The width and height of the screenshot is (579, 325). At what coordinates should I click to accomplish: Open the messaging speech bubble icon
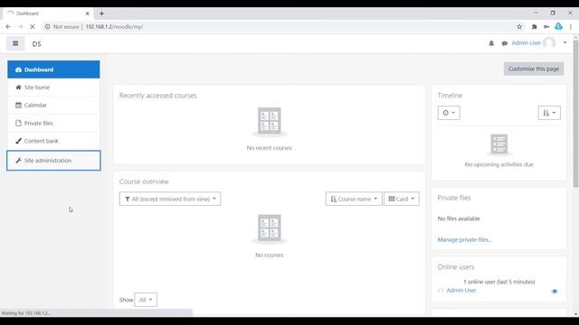coord(505,43)
